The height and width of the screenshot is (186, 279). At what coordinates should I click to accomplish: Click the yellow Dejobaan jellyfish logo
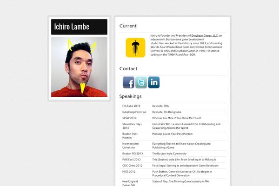tap(136, 47)
